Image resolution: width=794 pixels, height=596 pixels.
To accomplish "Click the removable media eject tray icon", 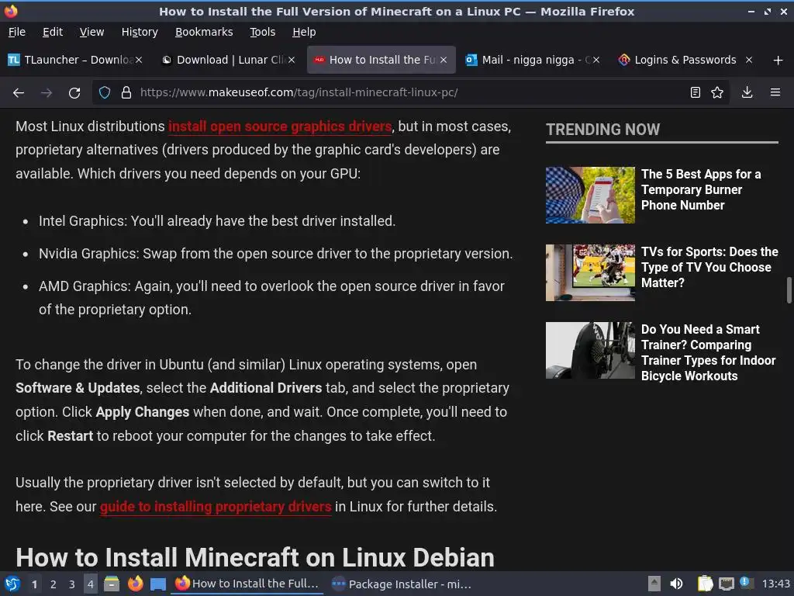I will click(x=654, y=584).
